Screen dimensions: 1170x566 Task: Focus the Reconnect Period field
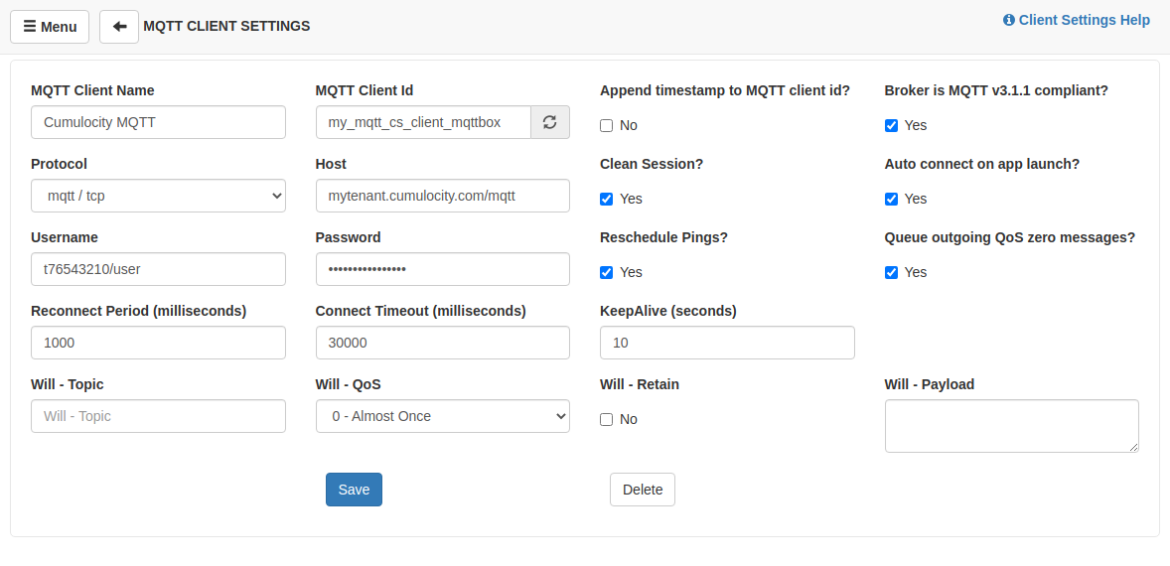(158, 343)
